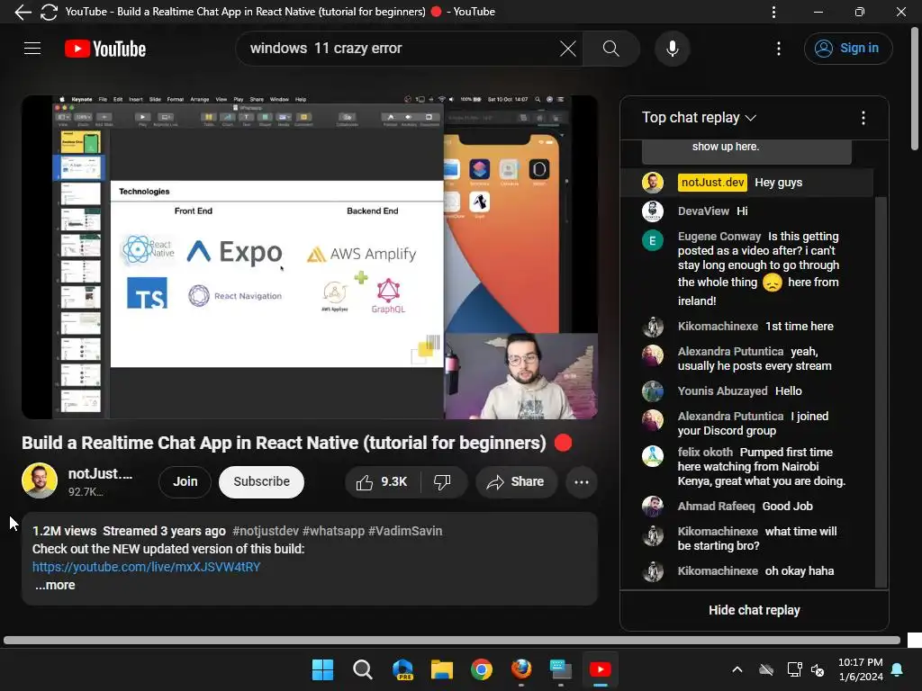This screenshot has height=691, width=922.
Task: Start voice search with microphone
Action: 672,49
